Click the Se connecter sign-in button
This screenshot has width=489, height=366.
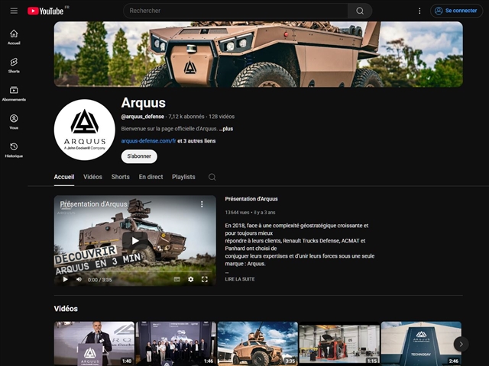(457, 11)
